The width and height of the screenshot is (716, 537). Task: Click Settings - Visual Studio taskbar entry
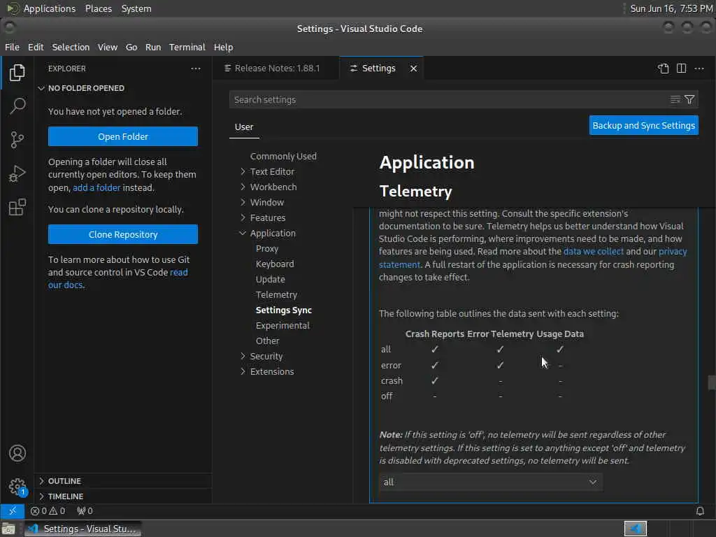pos(83,529)
